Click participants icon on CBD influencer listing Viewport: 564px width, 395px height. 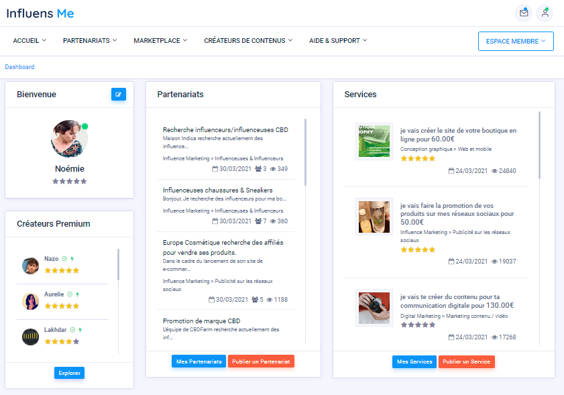[x=258, y=169]
